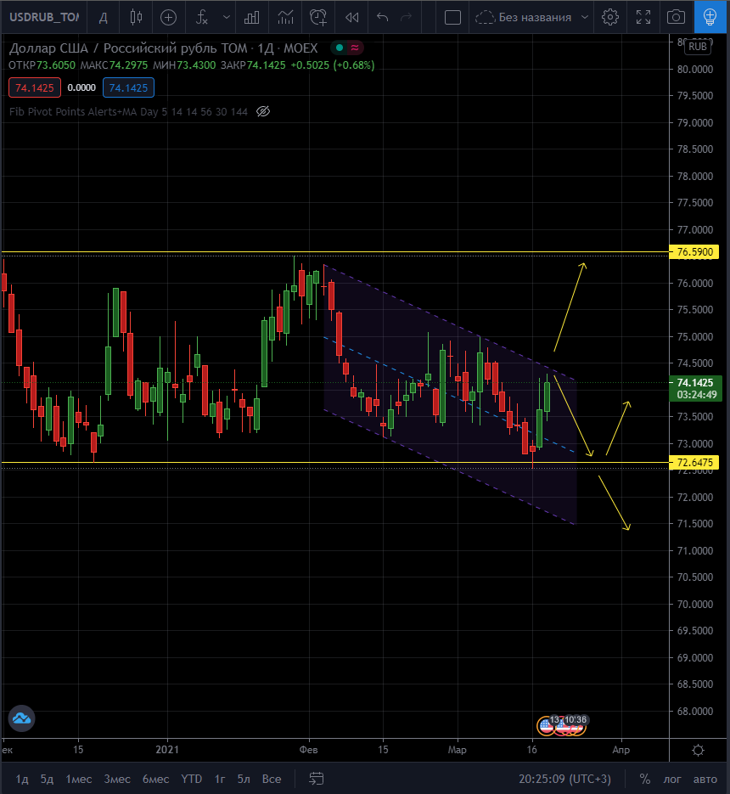This screenshot has width=730, height=794.
Task: Toggle the log scale mode
Action: 671,779
